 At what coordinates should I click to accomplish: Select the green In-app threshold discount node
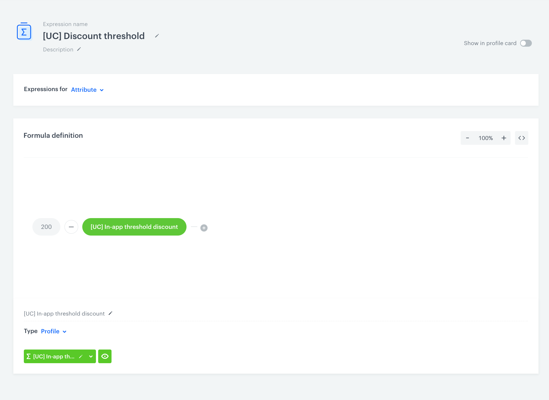(x=134, y=227)
